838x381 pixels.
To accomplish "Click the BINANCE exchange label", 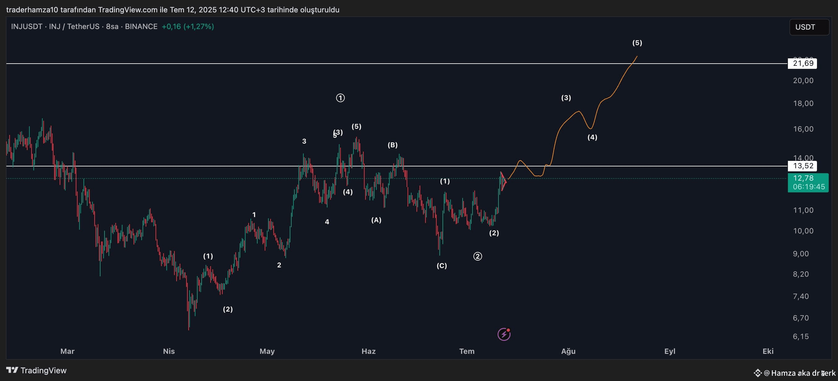I will pos(141,27).
